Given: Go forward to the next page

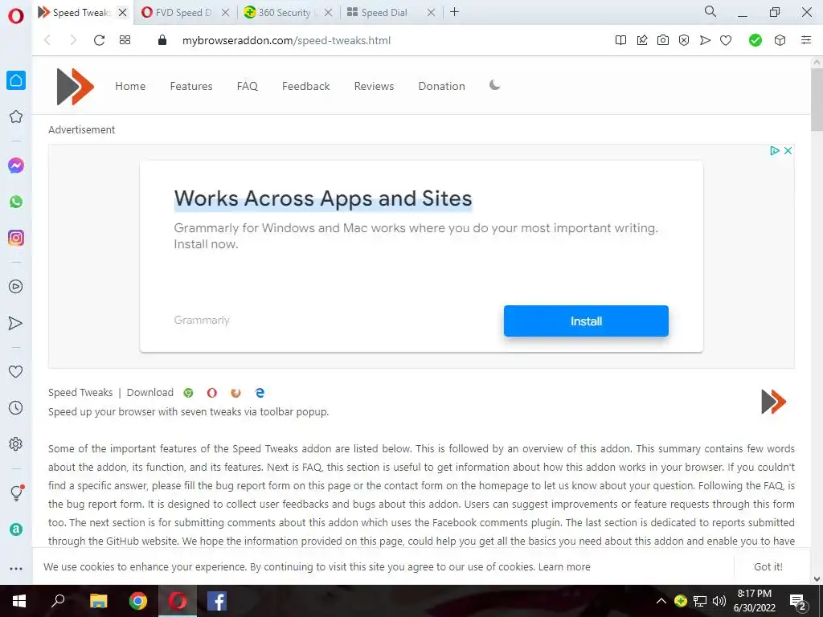Looking at the screenshot, I should pyautogui.click(x=73, y=40).
